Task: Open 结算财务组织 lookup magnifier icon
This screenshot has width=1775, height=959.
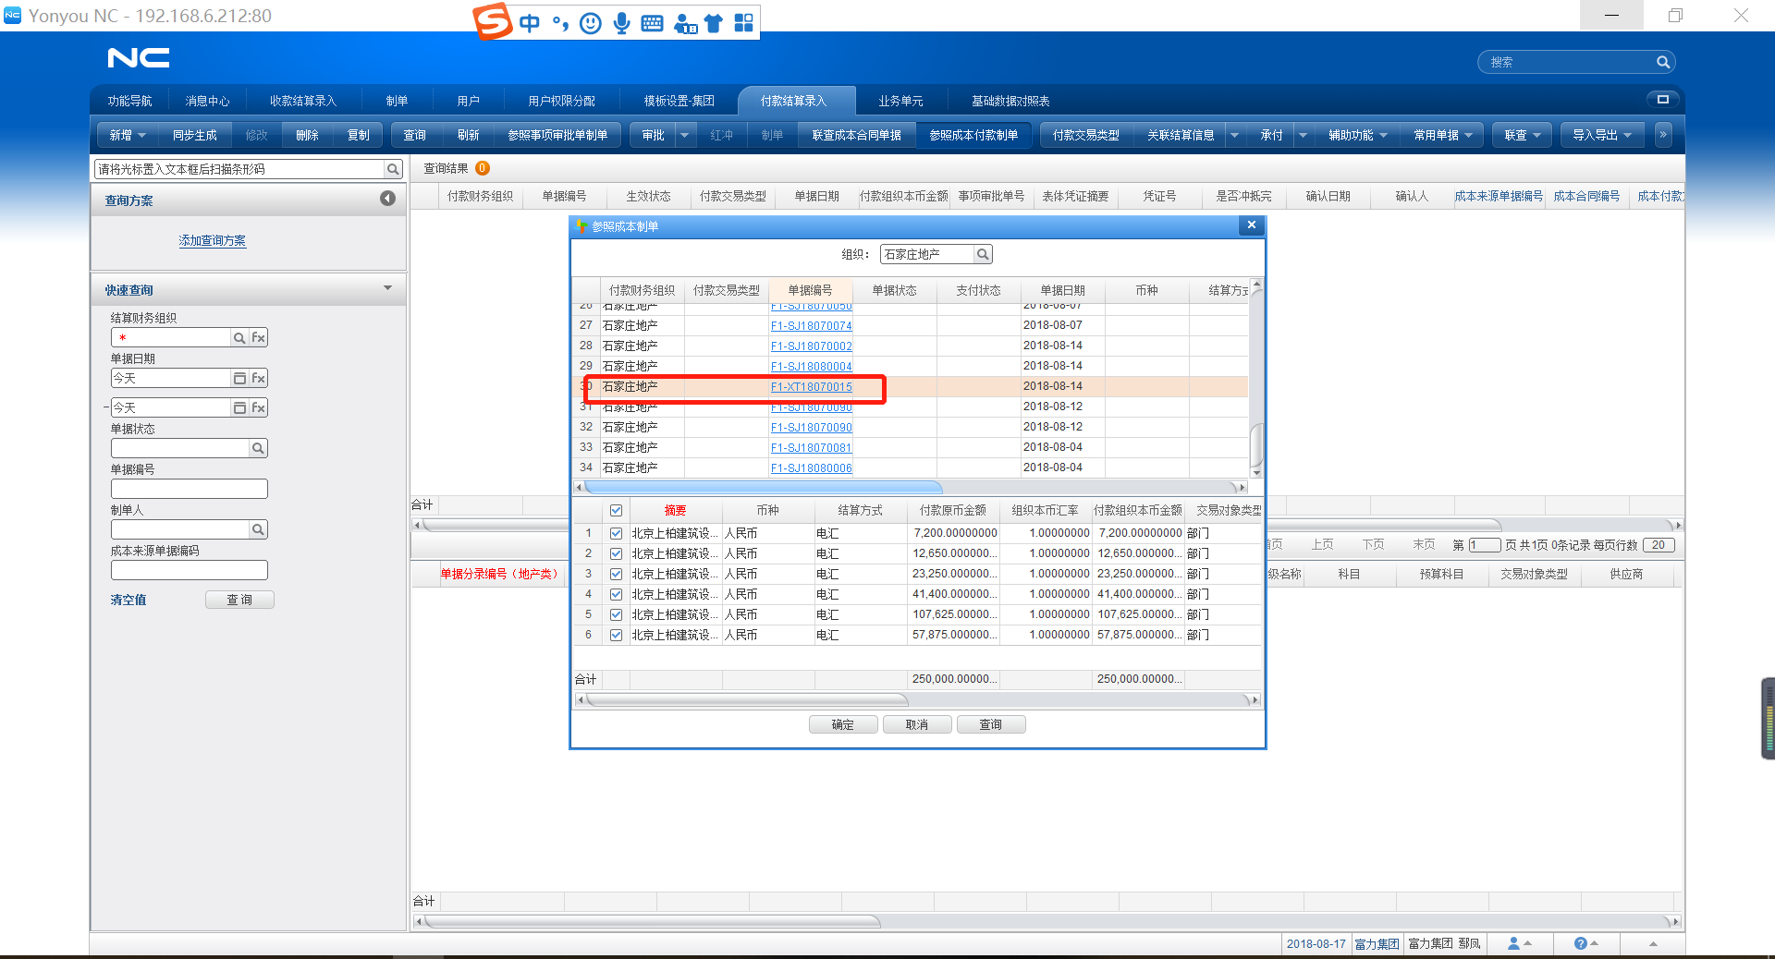Action: (x=239, y=338)
